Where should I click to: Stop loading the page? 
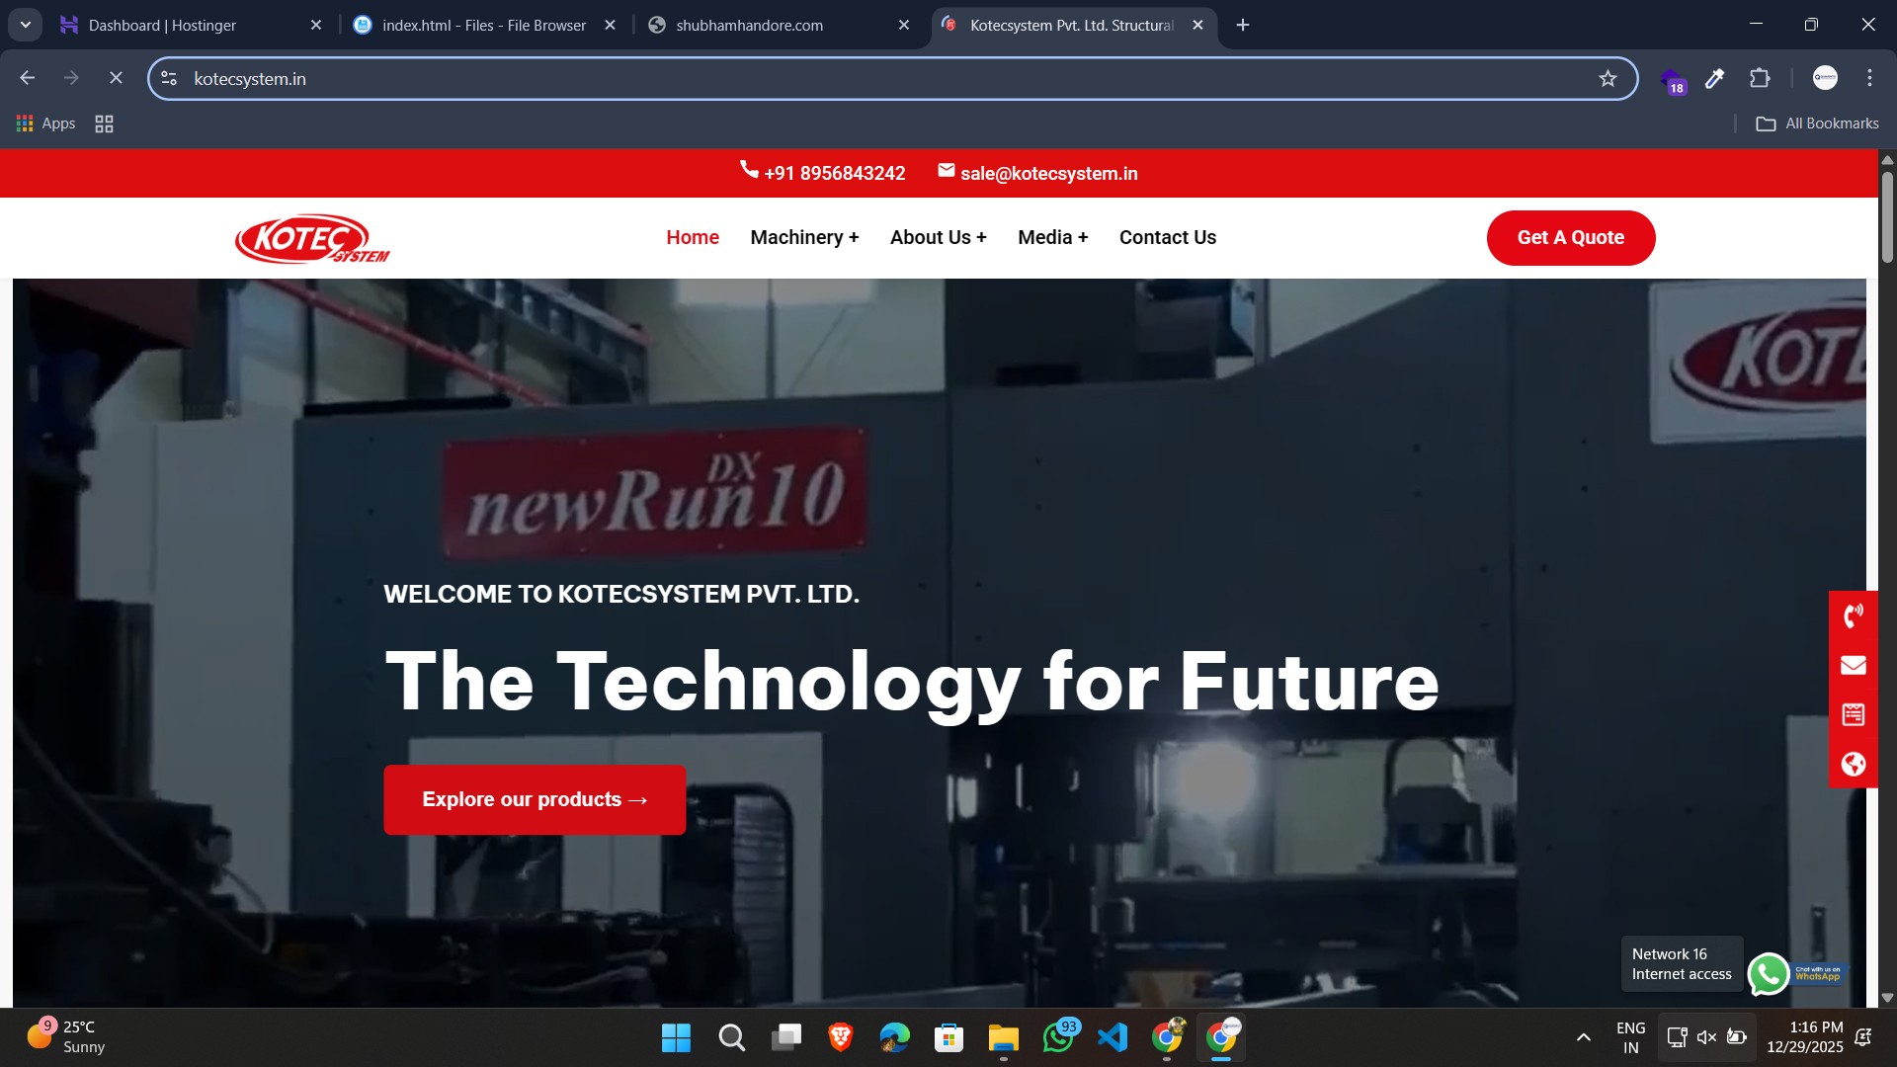pos(116,78)
